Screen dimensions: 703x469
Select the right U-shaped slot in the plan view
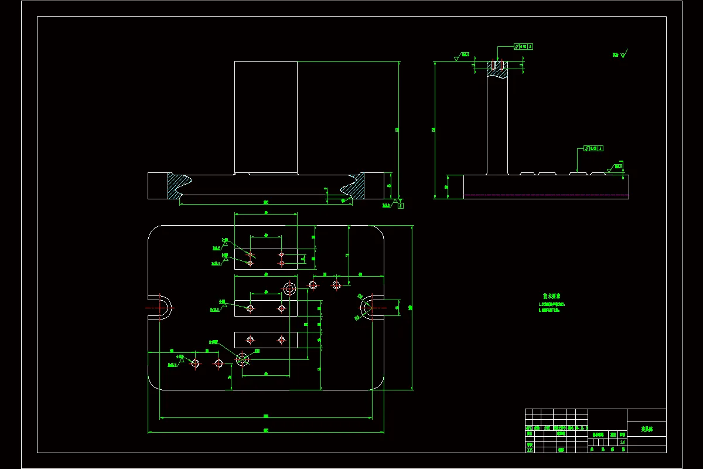371,307
